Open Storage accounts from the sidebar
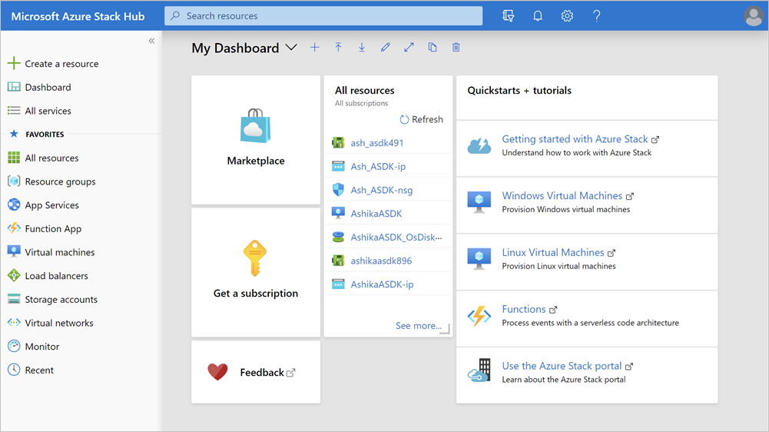 pos(61,300)
